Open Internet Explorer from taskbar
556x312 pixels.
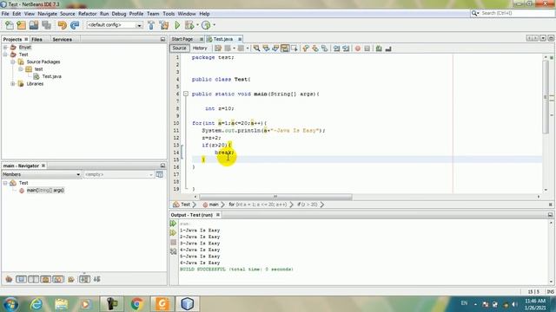point(36,303)
